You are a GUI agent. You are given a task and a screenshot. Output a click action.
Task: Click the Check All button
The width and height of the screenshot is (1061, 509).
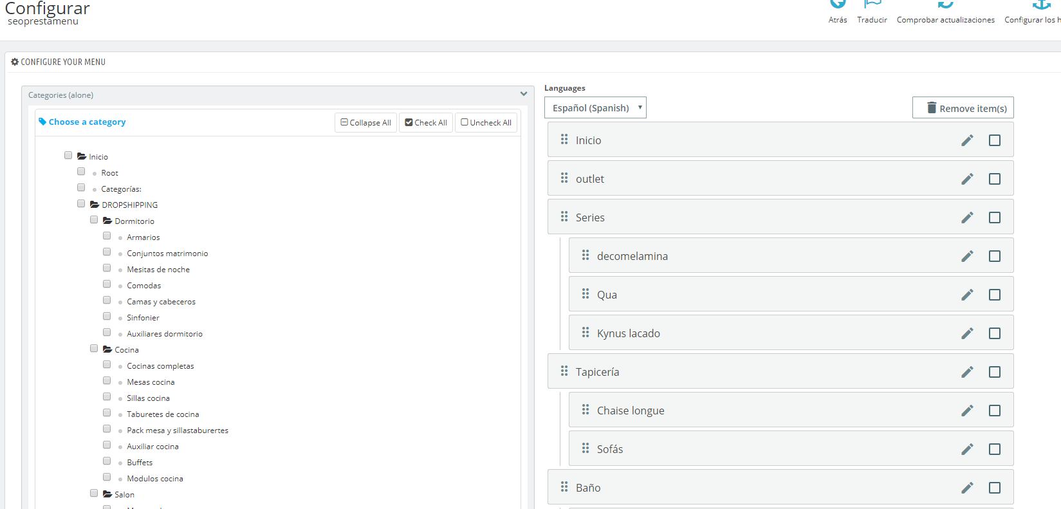(426, 122)
